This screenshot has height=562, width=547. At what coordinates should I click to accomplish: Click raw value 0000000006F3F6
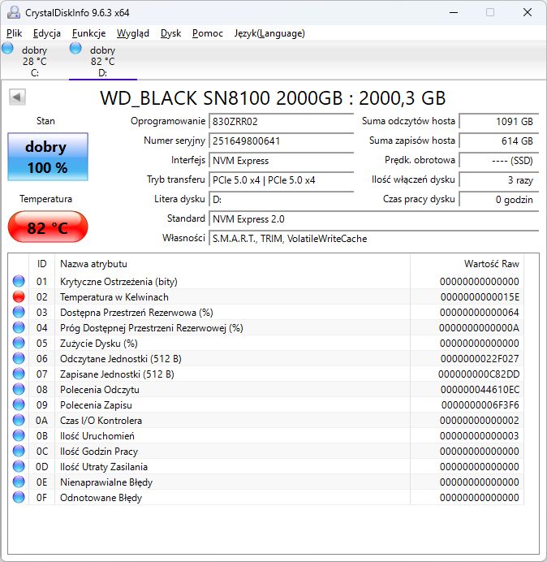coord(480,405)
